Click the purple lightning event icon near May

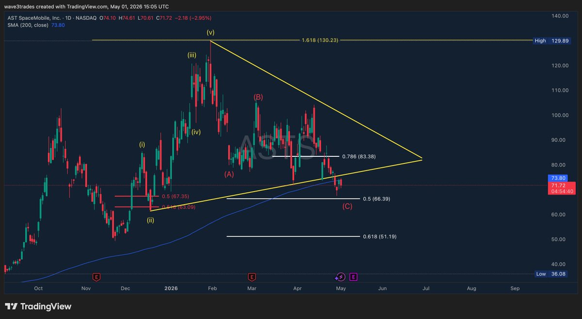tap(340, 277)
